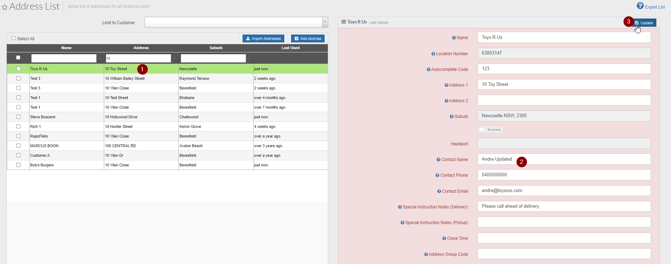Viewport: 671px width, 264px height.
Task: Tick the checkbox for Rich 1 row
Action: coord(19,126)
